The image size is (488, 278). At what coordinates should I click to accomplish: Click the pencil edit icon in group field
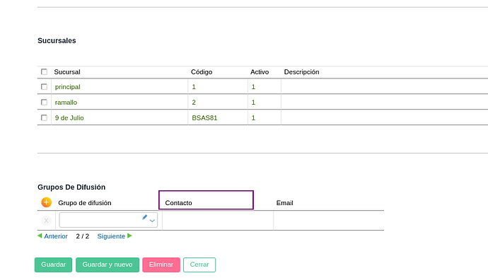click(x=144, y=217)
